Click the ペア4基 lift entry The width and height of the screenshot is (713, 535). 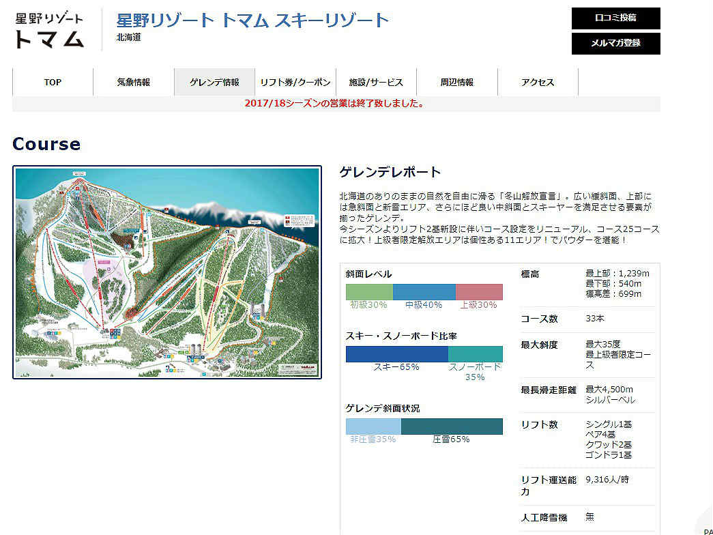click(600, 435)
